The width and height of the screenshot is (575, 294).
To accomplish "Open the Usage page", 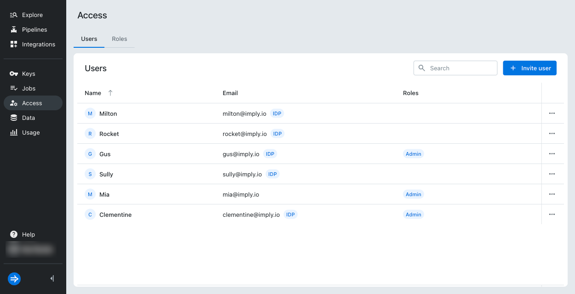I will pyautogui.click(x=33, y=132).
